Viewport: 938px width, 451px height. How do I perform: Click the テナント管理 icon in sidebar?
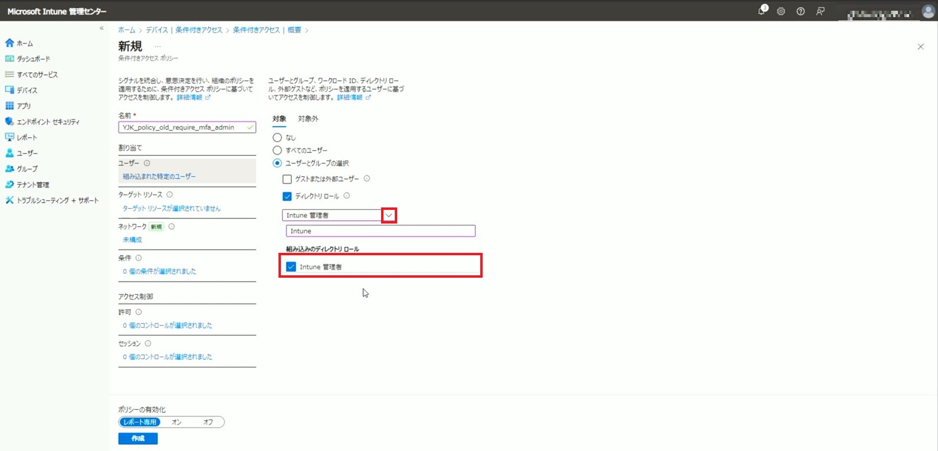point(9,184)
